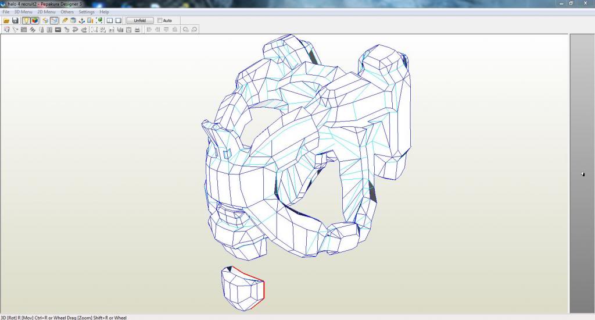Open the Others menu
The height and width of the screenshot is (320, 595).
click(x=67, y=12)
